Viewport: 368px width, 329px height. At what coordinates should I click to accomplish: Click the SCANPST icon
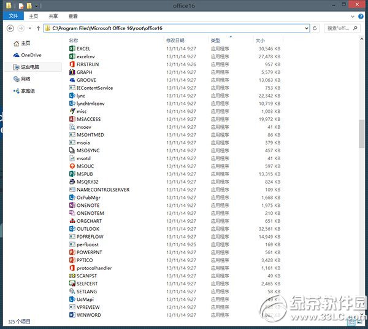pyautogui.click(x=72, y=276)
